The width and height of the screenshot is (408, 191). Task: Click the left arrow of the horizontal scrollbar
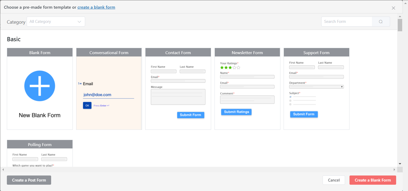3,170
